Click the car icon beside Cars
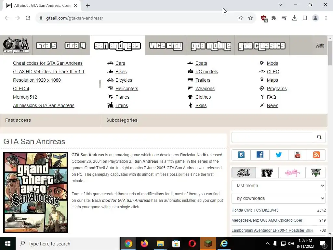Image resolution: width=333 pixels, height=250 pixels. (110, 63)
